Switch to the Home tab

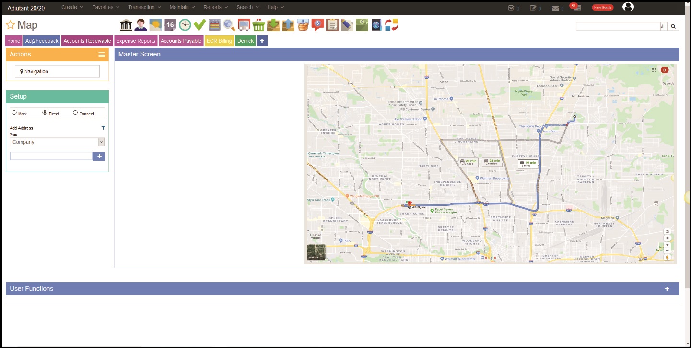[x=14, y=41]
